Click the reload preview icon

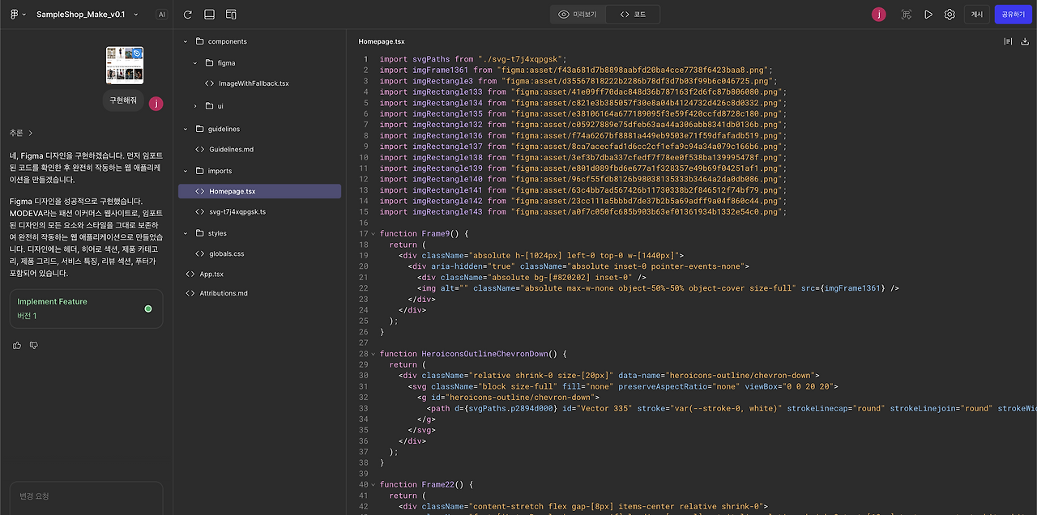[188, 15]
